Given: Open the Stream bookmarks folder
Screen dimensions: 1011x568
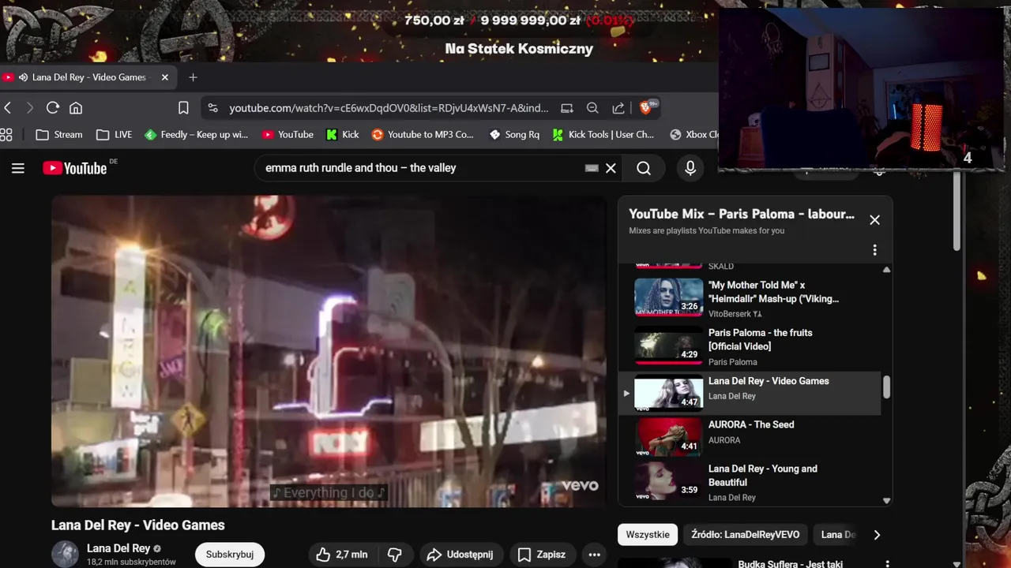Looking at the screenshot, I should 59,135.
